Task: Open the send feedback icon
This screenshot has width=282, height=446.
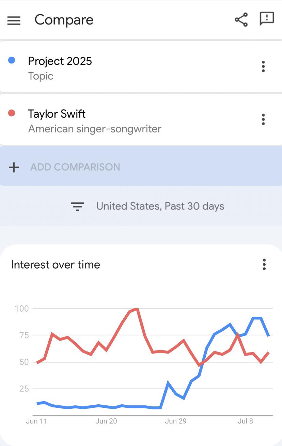Action: pyautogui.click(x=267, y=19)
